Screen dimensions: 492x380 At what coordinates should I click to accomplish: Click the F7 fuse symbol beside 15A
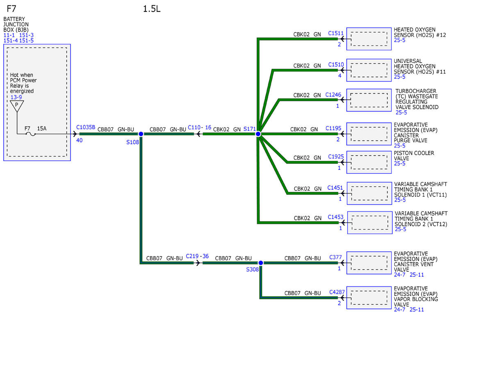coord(30,134)
